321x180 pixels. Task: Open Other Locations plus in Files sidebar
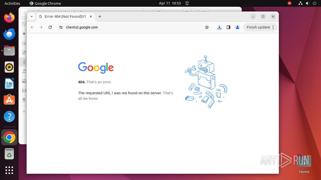click(24, 111)
